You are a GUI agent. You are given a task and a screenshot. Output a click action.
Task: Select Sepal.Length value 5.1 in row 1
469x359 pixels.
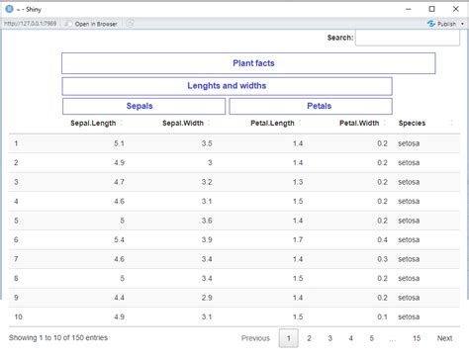119,143
